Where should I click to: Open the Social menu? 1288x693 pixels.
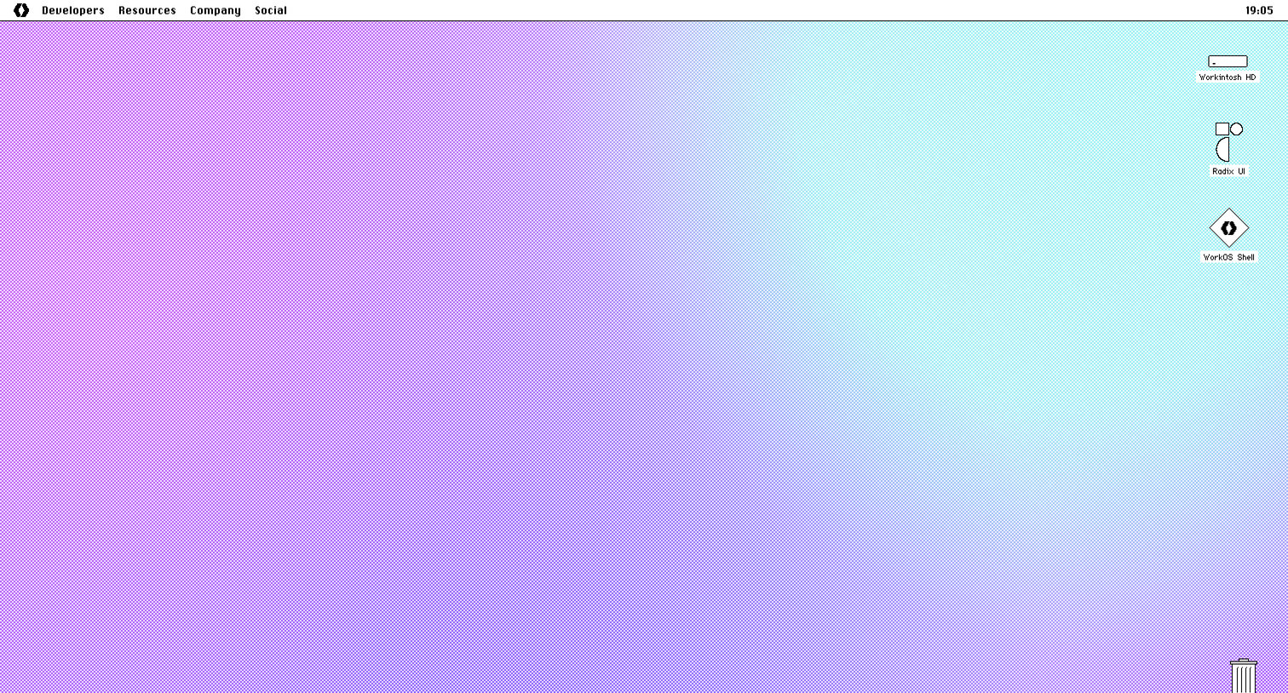point(271,10)
